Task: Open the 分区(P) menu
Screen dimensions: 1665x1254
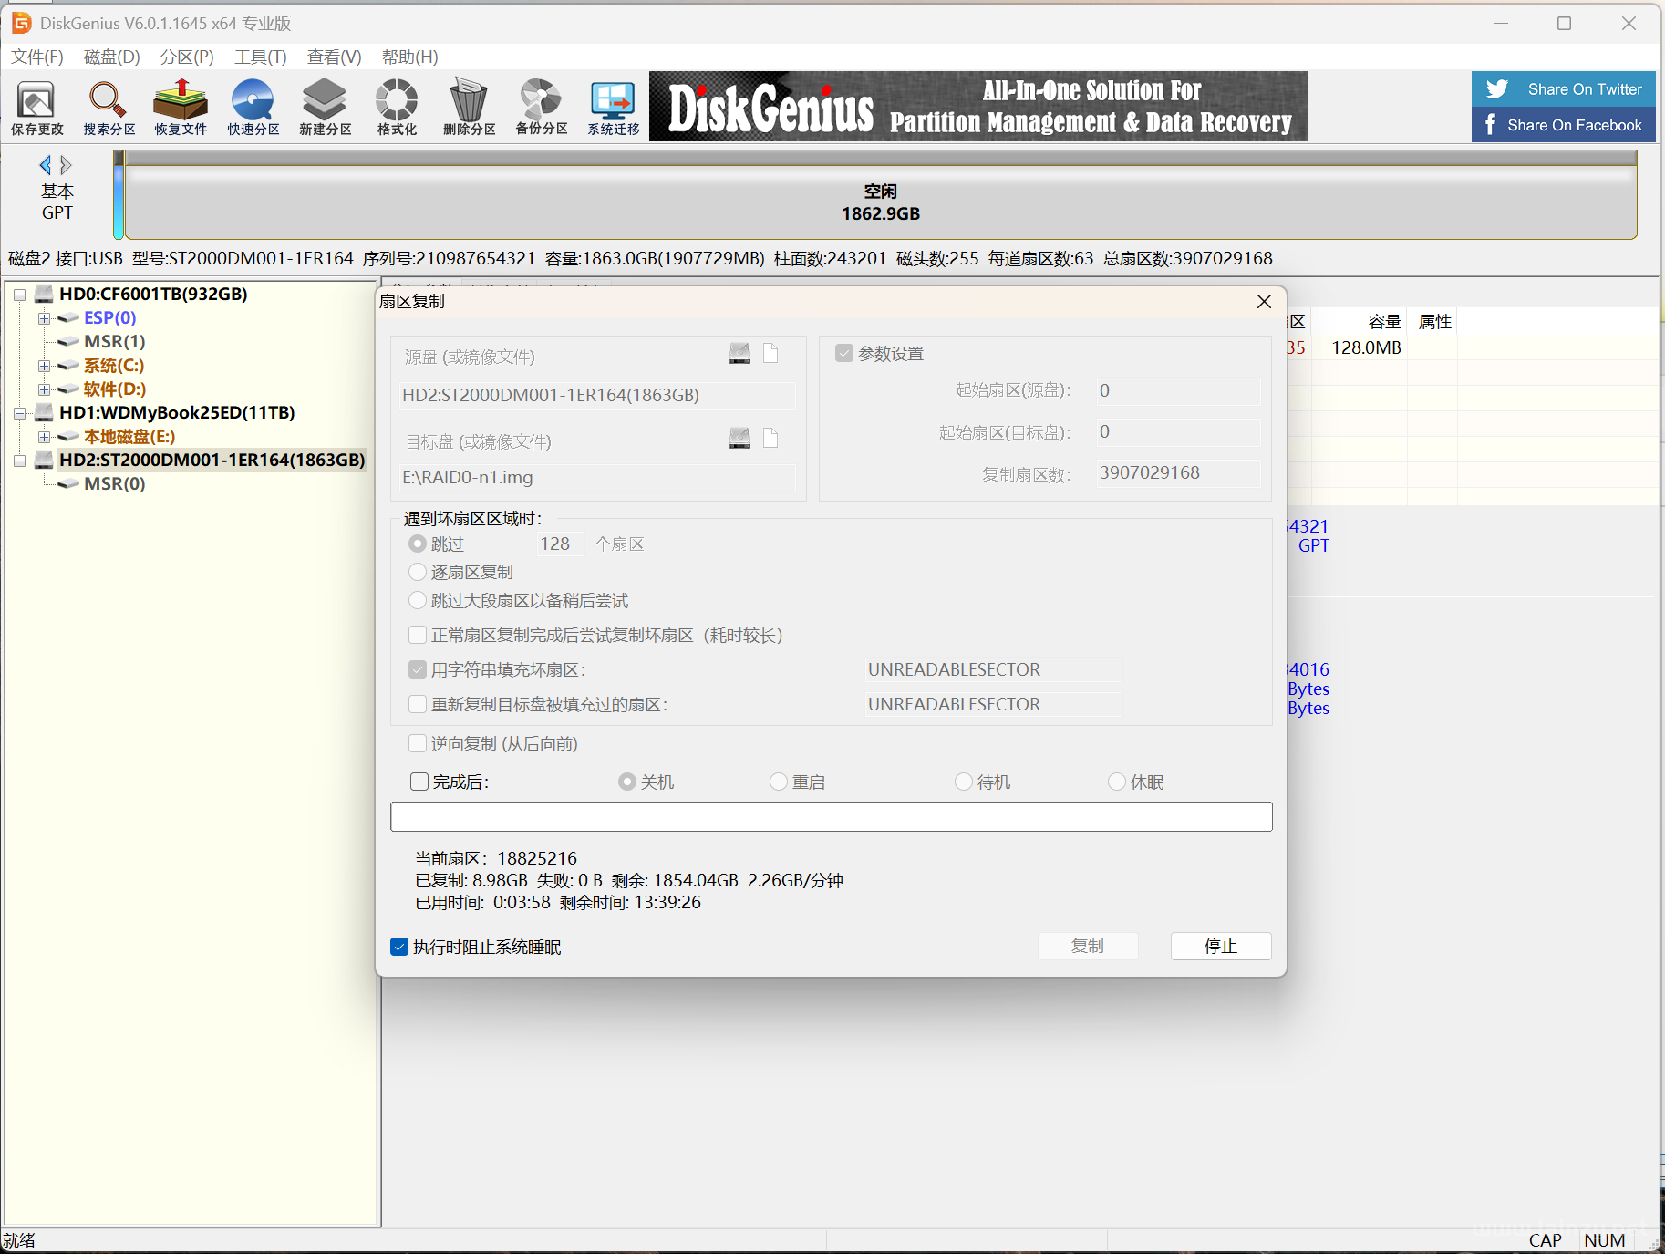Action: [x=187, y=57]
